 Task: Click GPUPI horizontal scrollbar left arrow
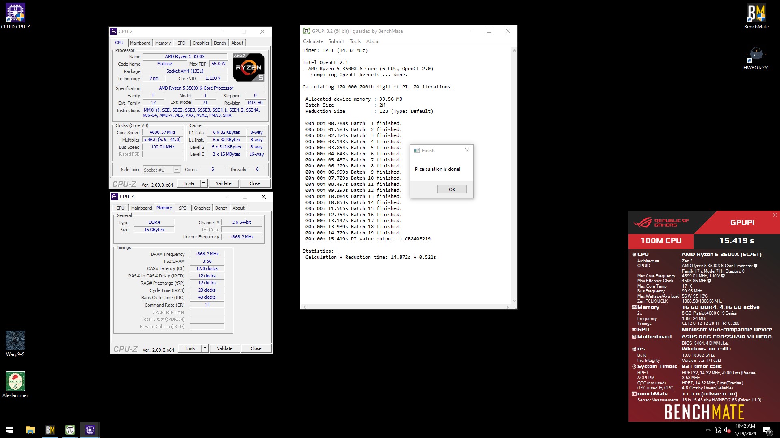[x=305, y=307]
